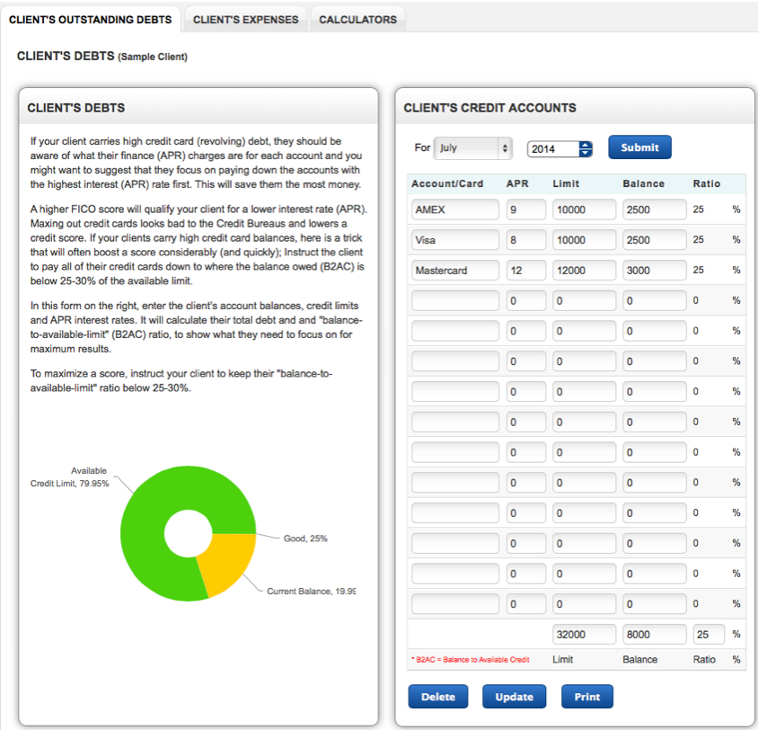The height and width of the screenshot is (730, 758).
Task: Select the total limit field showing 32000
Action: [584, 634]
